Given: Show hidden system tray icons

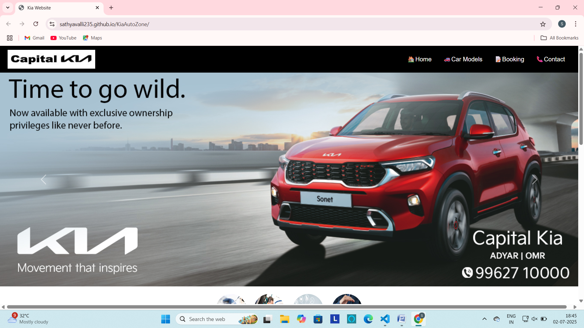Looking at the screenshot, I should coord(485,319).
